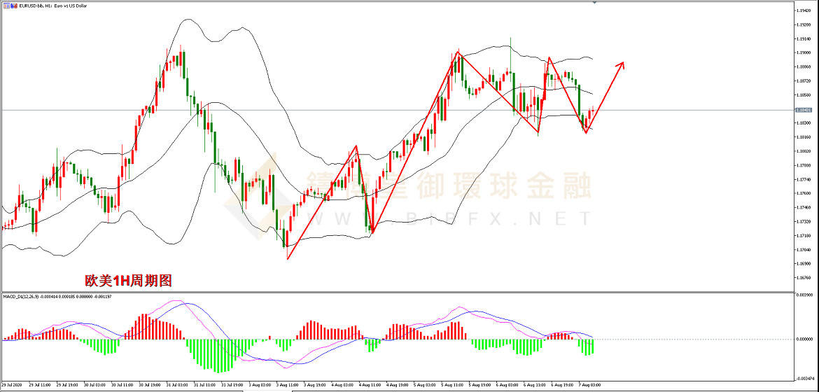Click the 1.19000 level on price scale
The image size is (819, 392).
click(803, 52)
